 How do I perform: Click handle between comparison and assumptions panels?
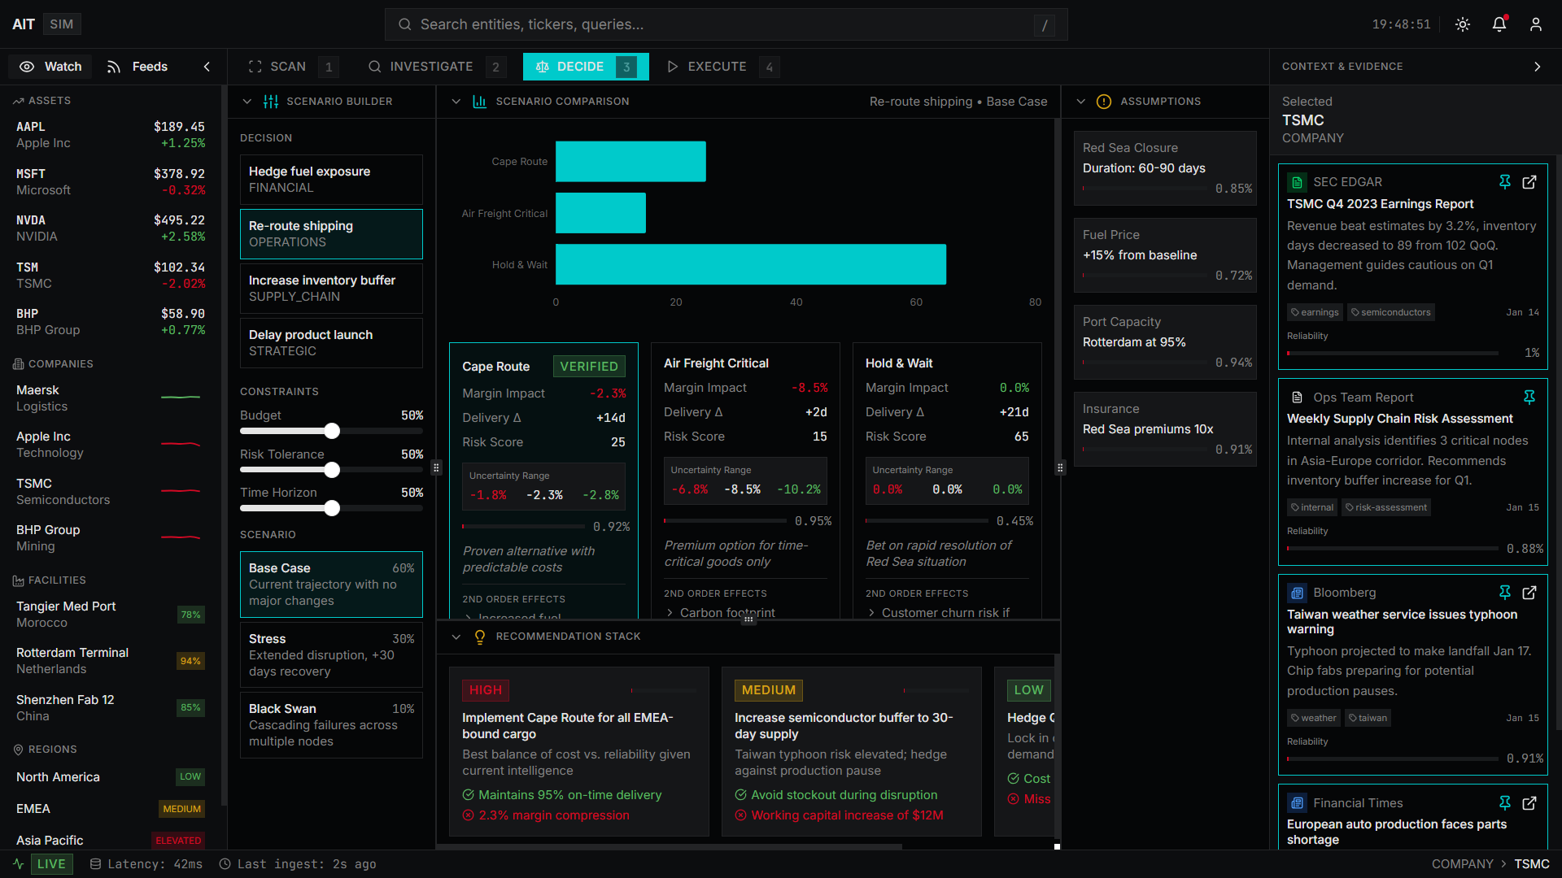click(1060, 467)
